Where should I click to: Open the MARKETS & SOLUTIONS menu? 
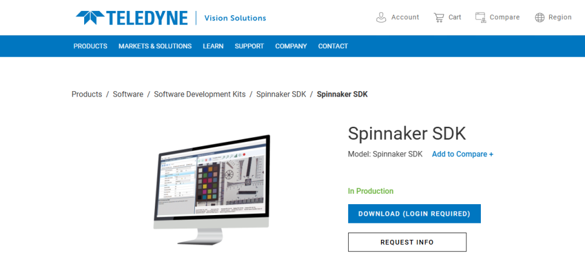coord(155,46)
